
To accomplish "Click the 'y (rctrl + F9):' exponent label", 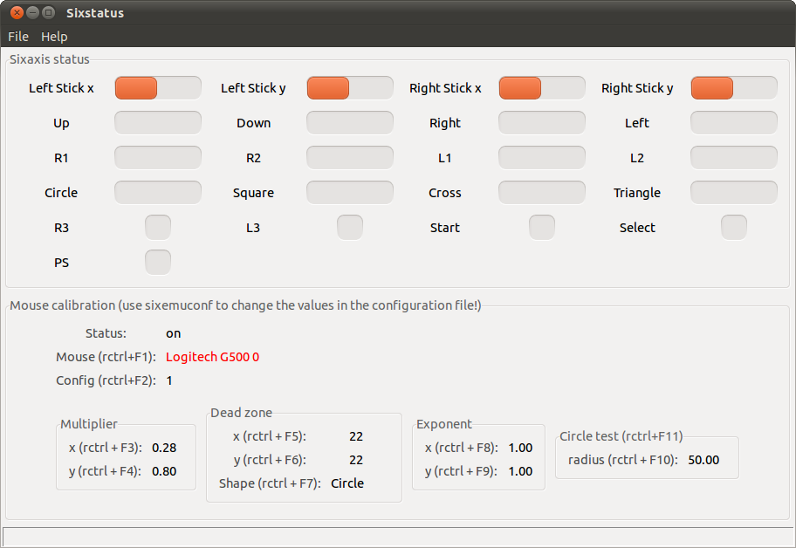I will pyautogui.click(x=462, y=471).
